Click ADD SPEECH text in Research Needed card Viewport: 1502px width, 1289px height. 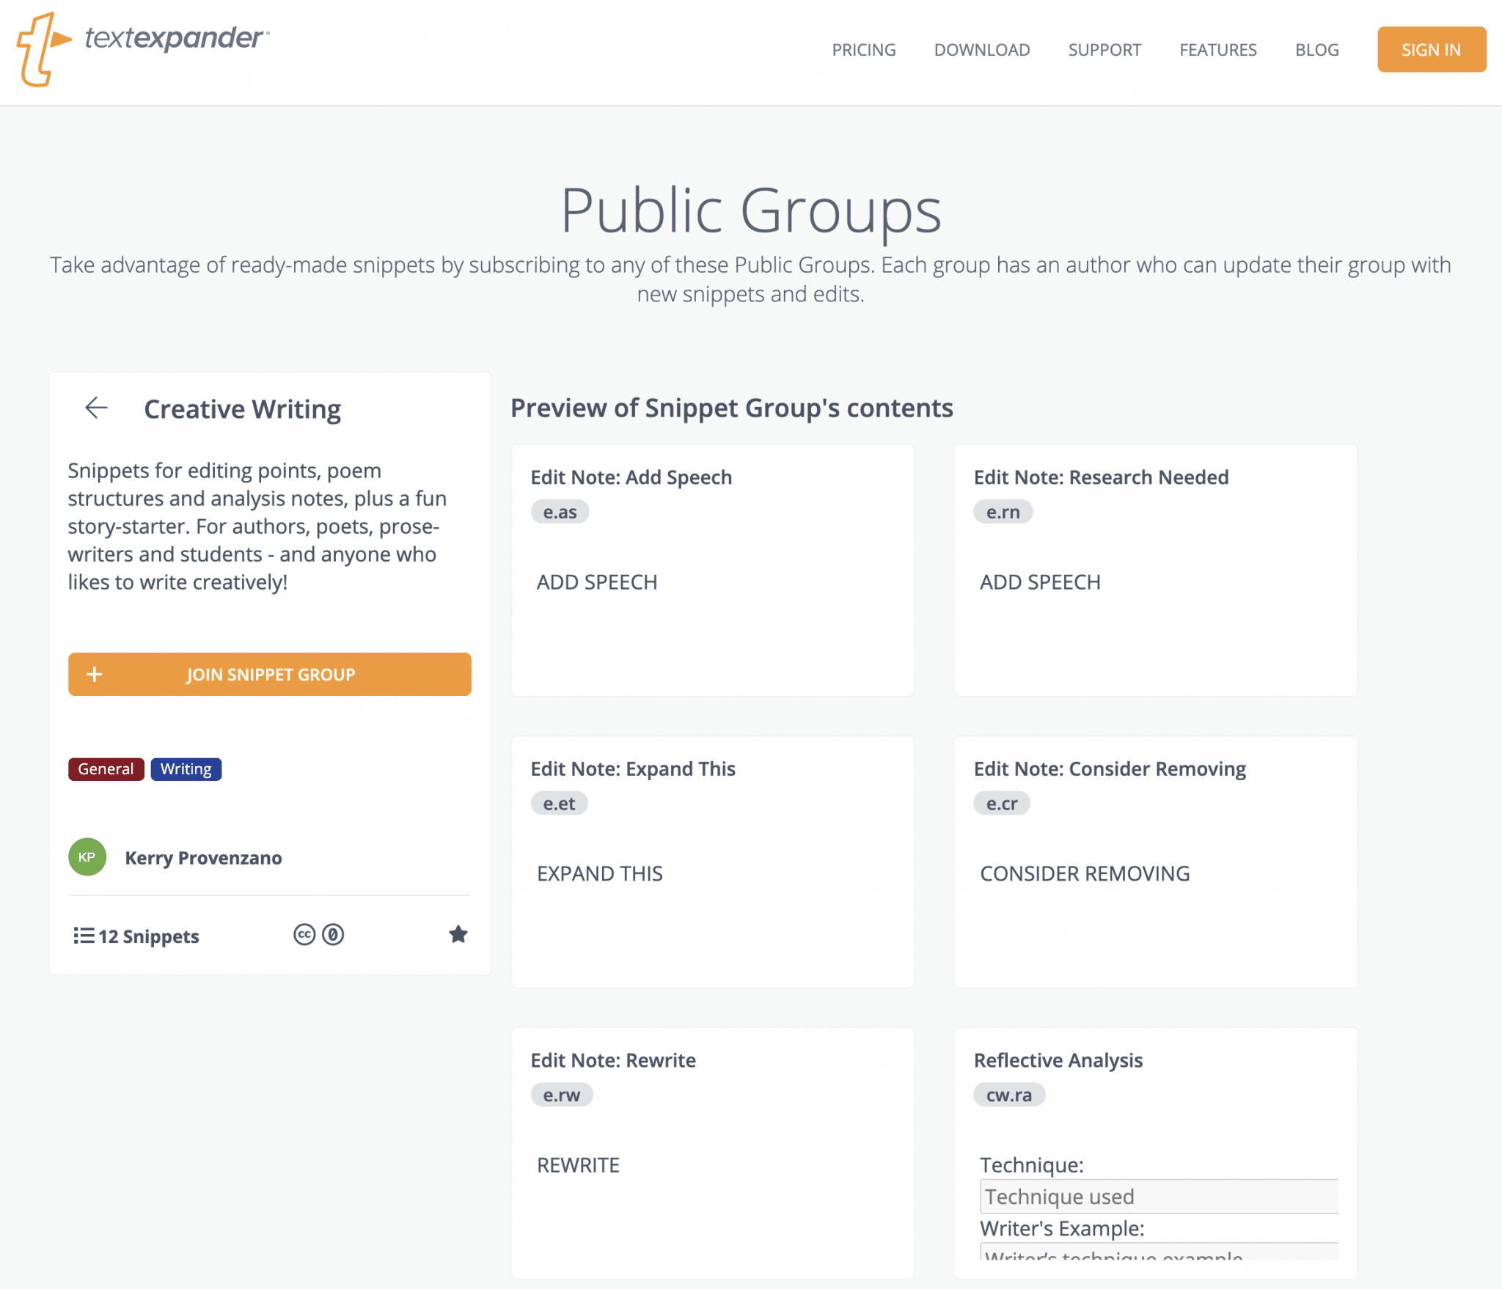tap(1040, 582)
